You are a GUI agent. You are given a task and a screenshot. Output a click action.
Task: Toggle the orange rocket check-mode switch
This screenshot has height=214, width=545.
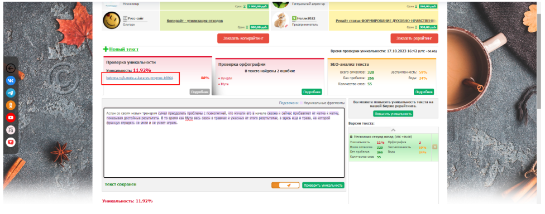(x=285, y=185)
